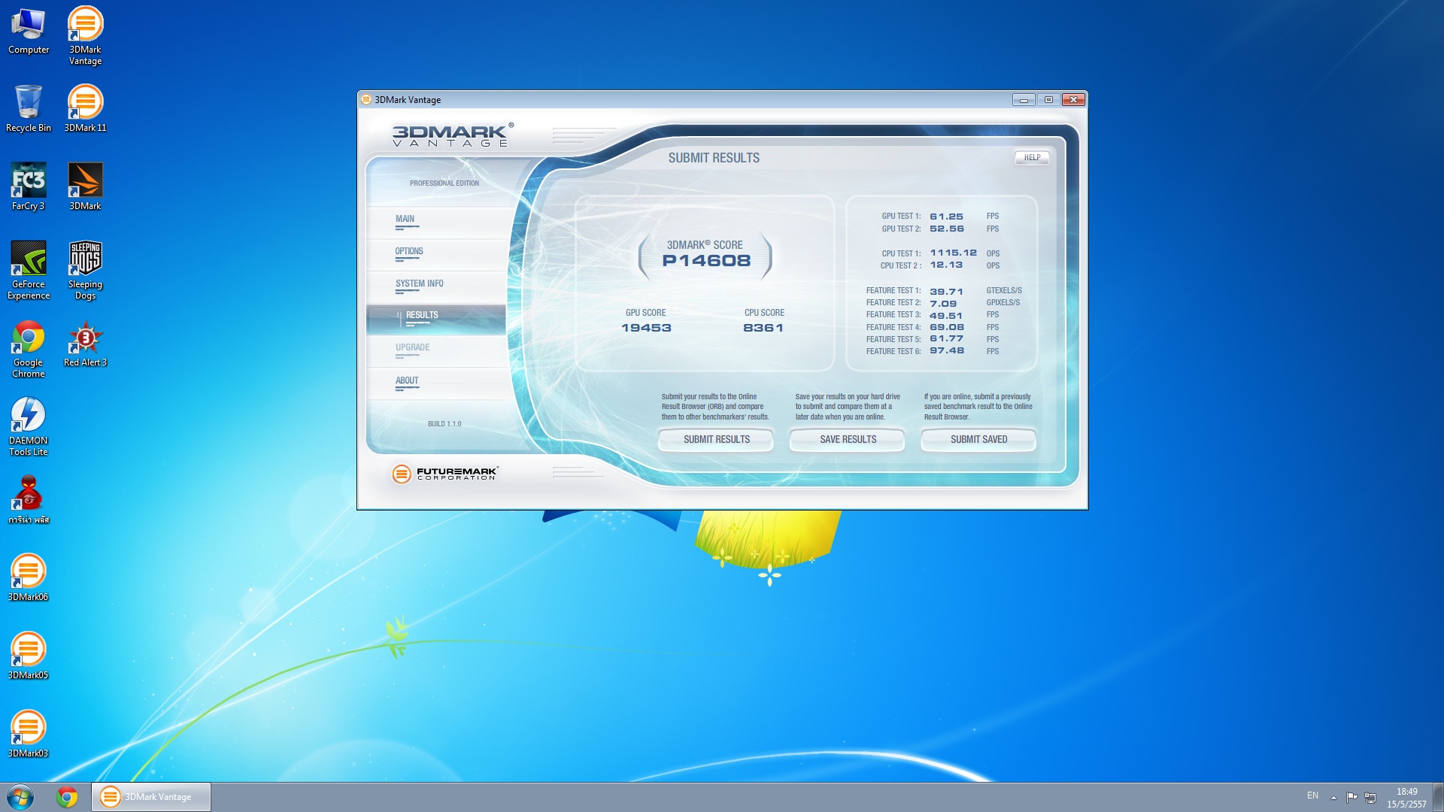Click the SAVE RESULTS button
Viewport: 1444px width, 812px height.
tap(848, 440)
